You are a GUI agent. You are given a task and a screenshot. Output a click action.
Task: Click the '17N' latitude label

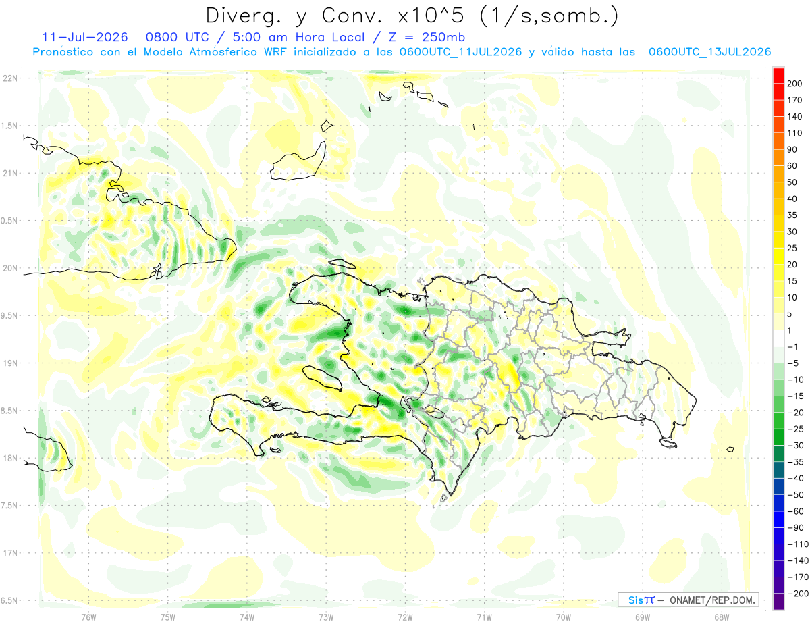coord(10,553)
